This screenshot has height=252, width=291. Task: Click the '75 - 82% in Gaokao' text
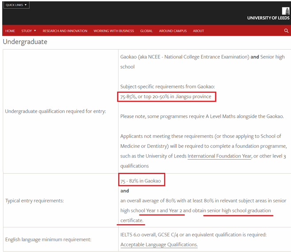[141, 181]
